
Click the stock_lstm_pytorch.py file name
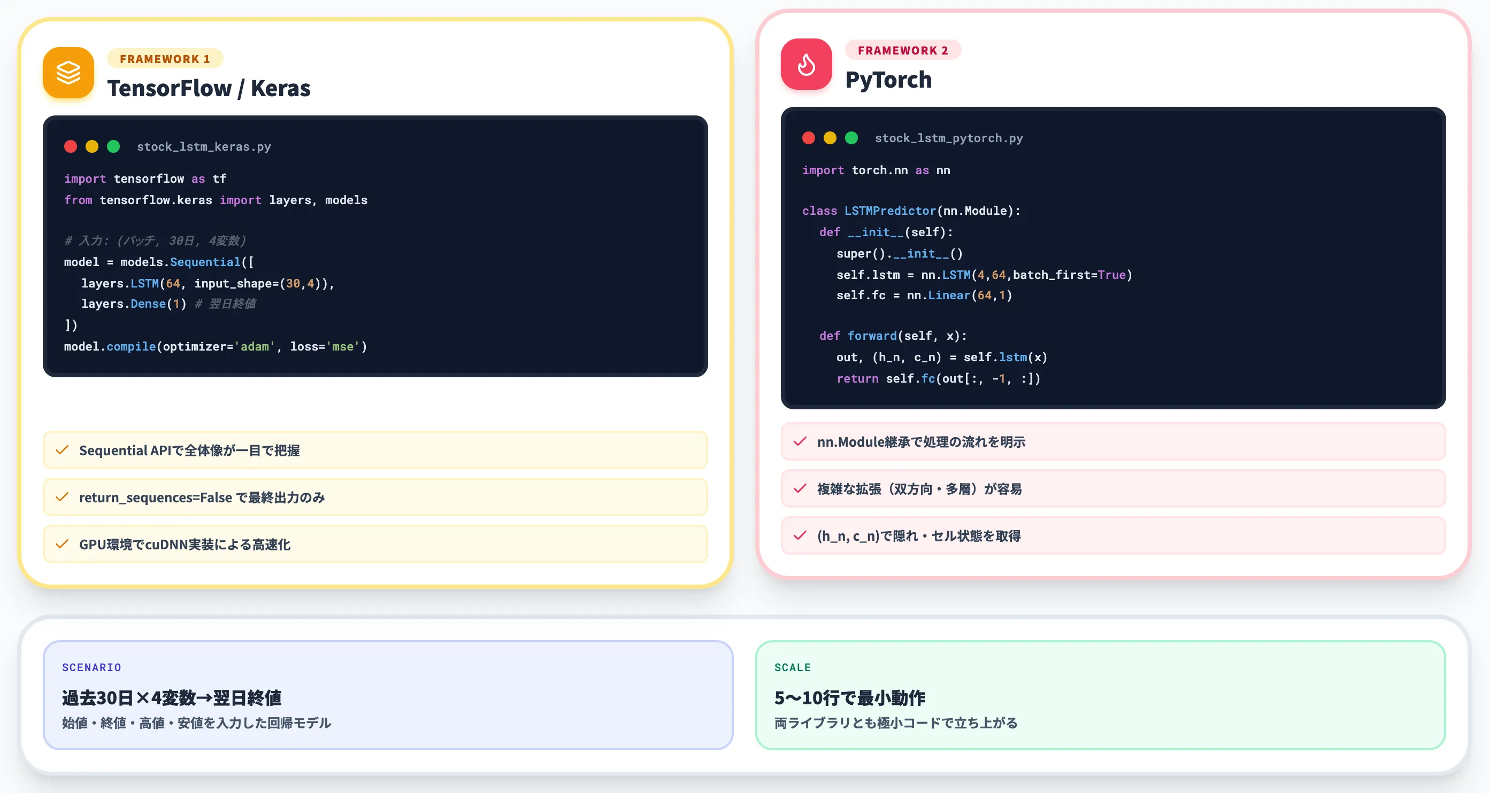click(949, 138)
